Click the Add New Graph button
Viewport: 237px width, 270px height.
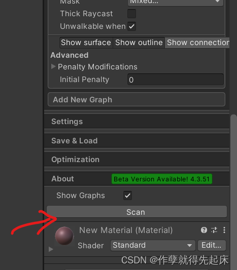(x=137, y=99)
